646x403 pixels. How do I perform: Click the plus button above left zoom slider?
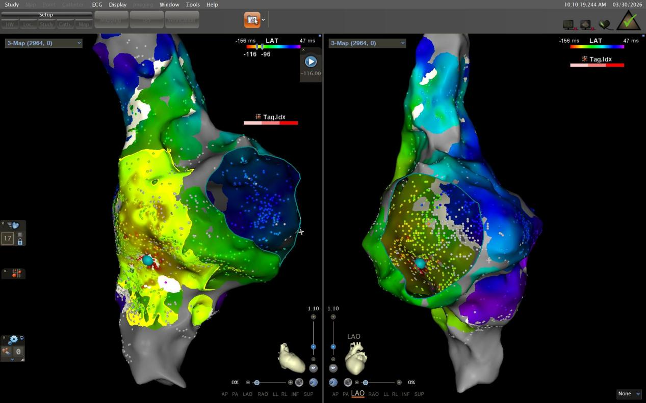pos(313,317)
